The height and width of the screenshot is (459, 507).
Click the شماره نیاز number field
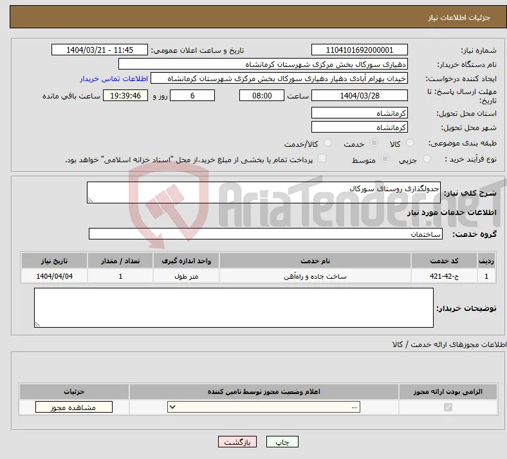(x=359, y=50)
